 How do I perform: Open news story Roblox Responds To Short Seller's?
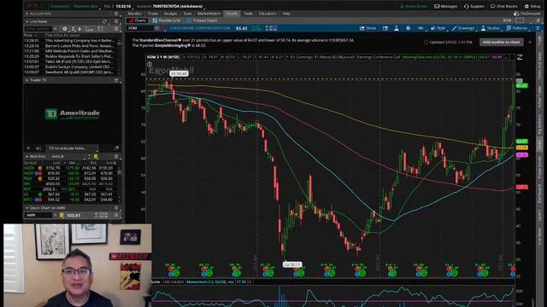[x=79, y=56]
